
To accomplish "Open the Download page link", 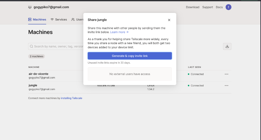I will (x=193, y=7).
